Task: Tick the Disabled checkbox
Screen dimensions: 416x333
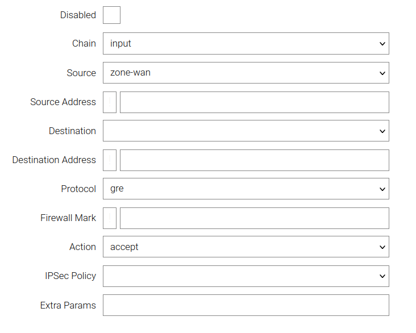Action: coord(111,15)
